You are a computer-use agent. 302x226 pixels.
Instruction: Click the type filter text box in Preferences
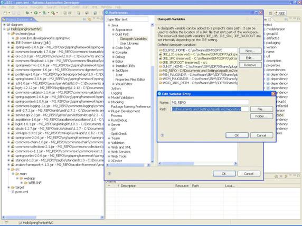pyautogui.click(x=127, y=19)
